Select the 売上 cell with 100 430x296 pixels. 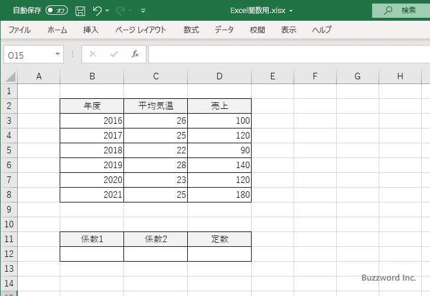pyautogui.click(x=219, y=121)
